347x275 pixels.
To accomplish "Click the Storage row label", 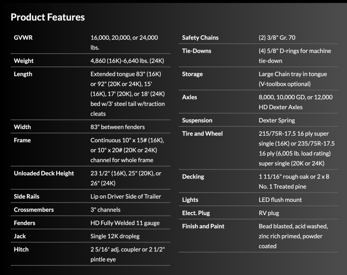I will 192,74.
